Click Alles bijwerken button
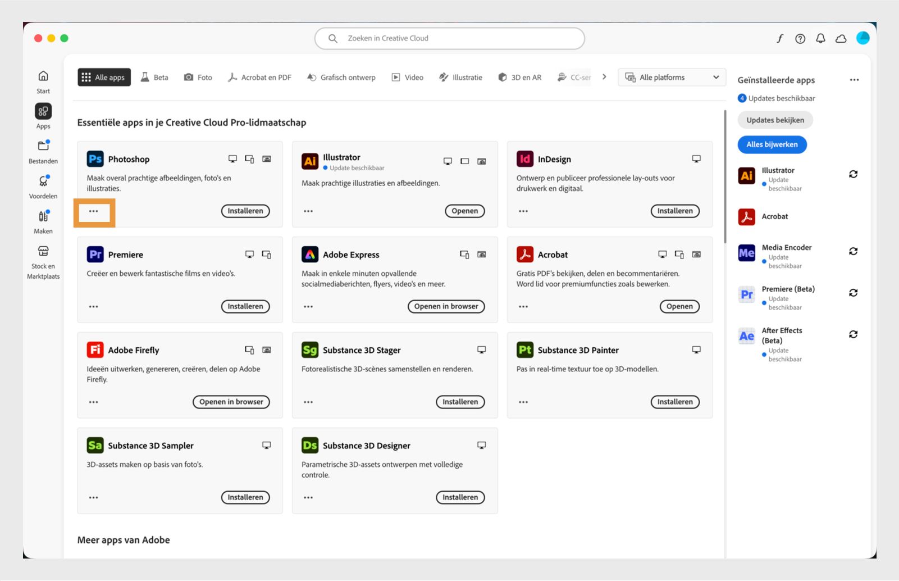The height and width of the screenshot is (581, 899). pos(772,144)
